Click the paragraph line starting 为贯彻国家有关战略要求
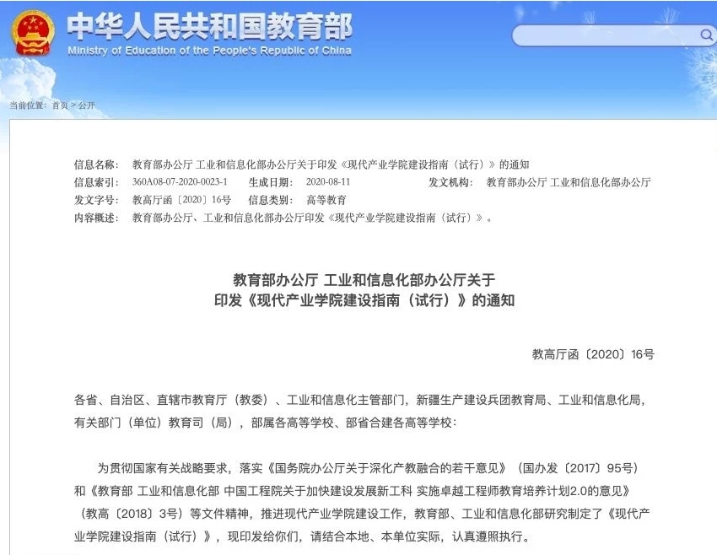Image resolution: width=717 pixels, height=555 pixels. click(x=368, y=468)
